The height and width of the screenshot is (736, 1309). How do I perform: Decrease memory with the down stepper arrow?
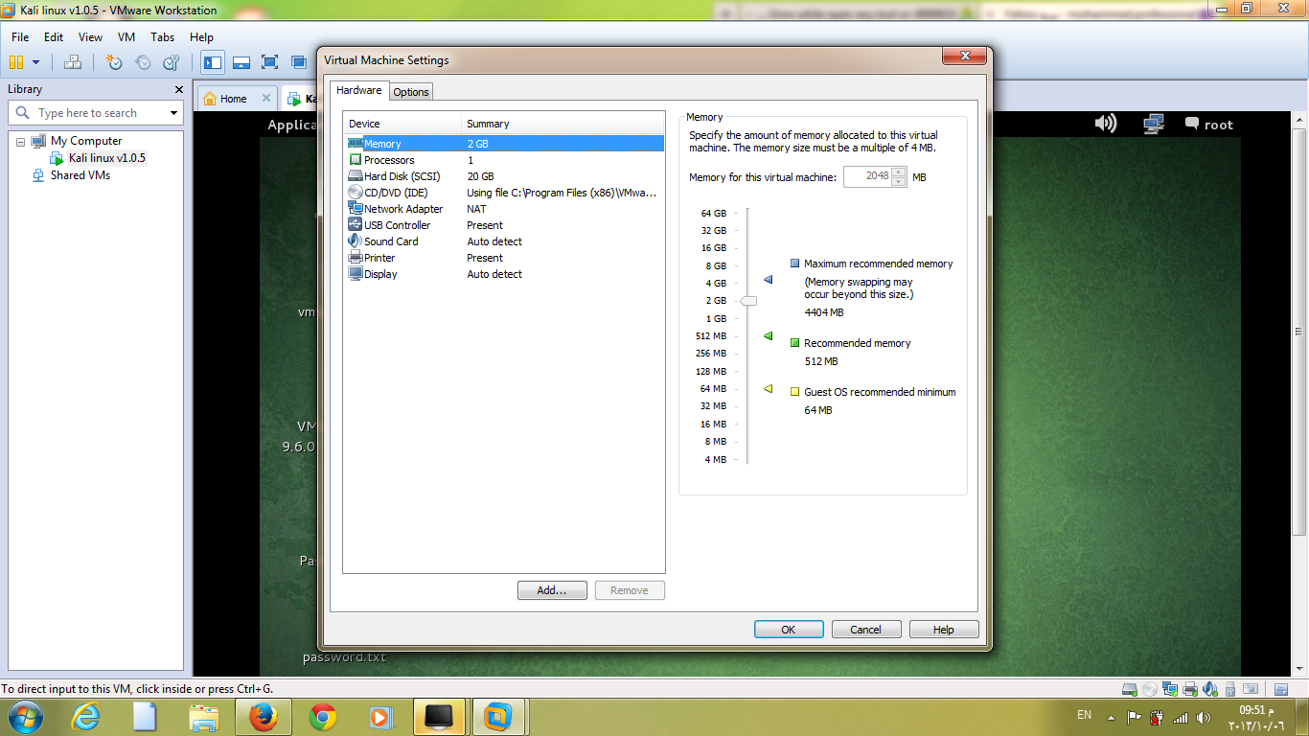click(899, 182)
